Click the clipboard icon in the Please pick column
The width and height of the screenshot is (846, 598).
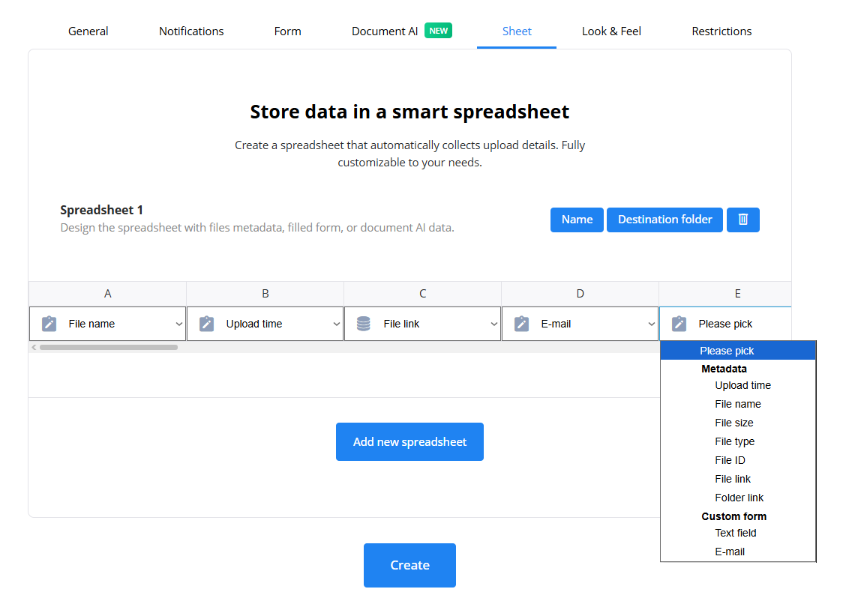(679, 324)
